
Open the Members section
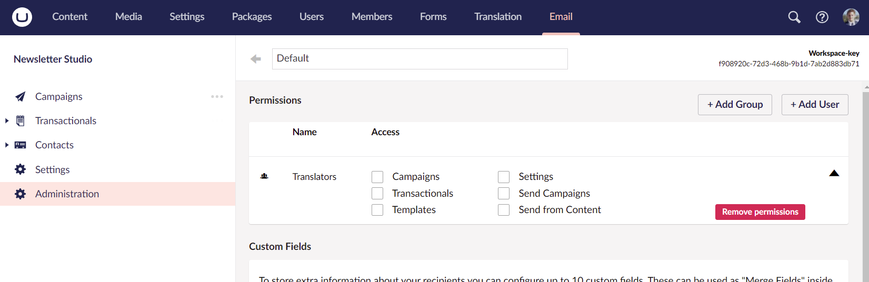click(372, 17)
